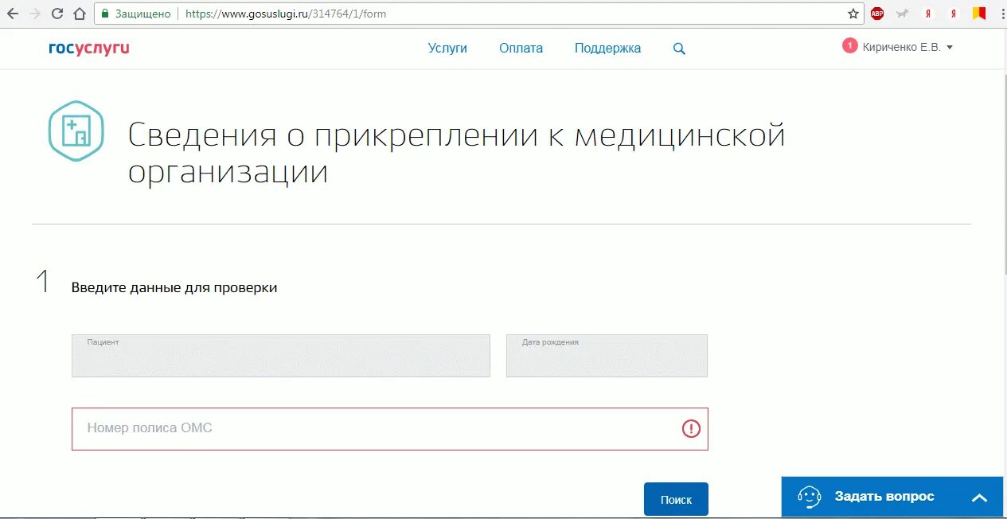1007x519 pixels.
Task: Click the Защищено security label
Action: [142, 14]
